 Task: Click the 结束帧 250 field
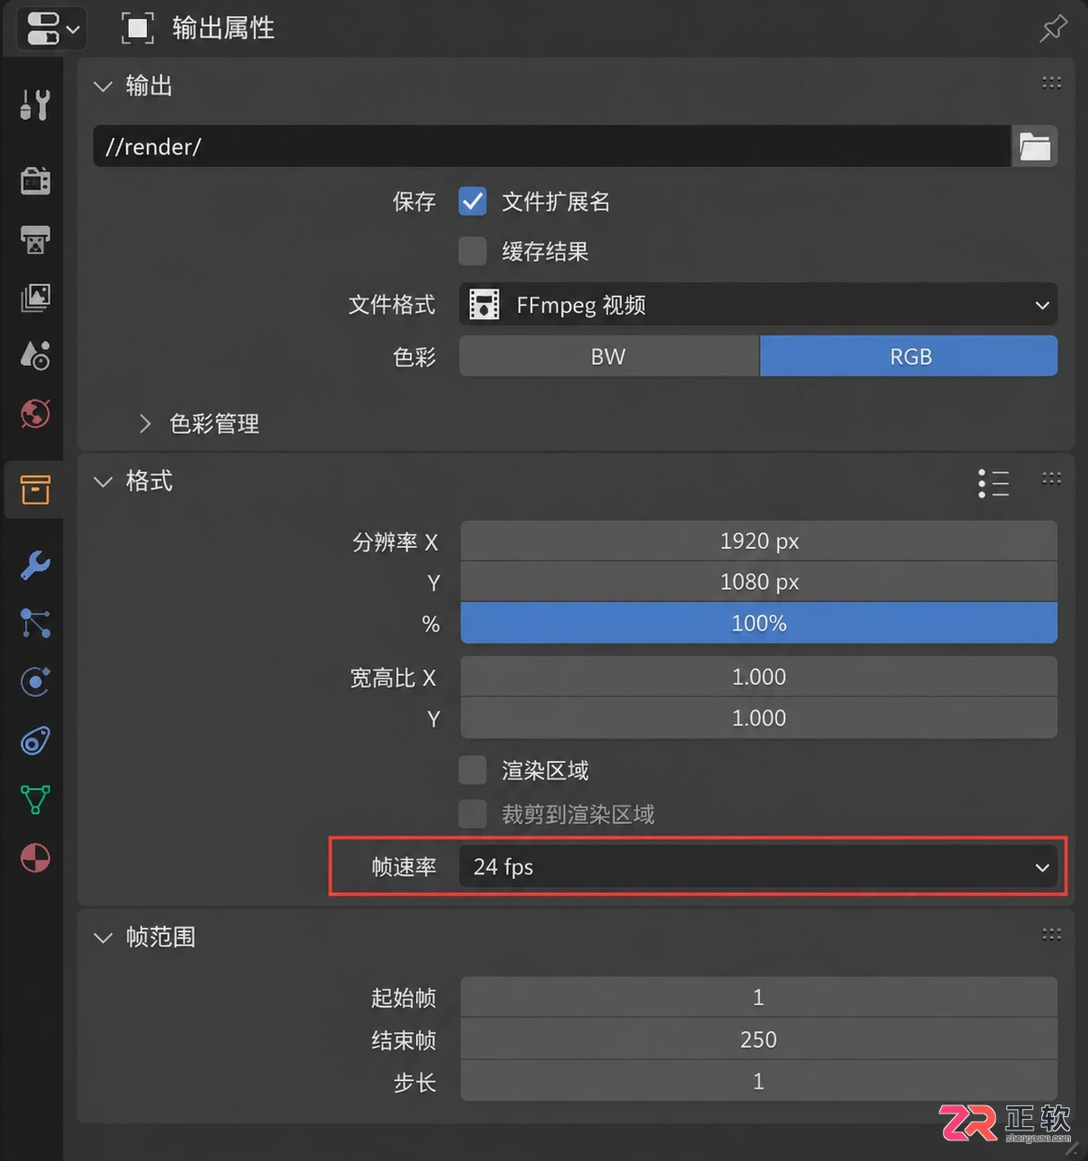(x=758, y=1039)
